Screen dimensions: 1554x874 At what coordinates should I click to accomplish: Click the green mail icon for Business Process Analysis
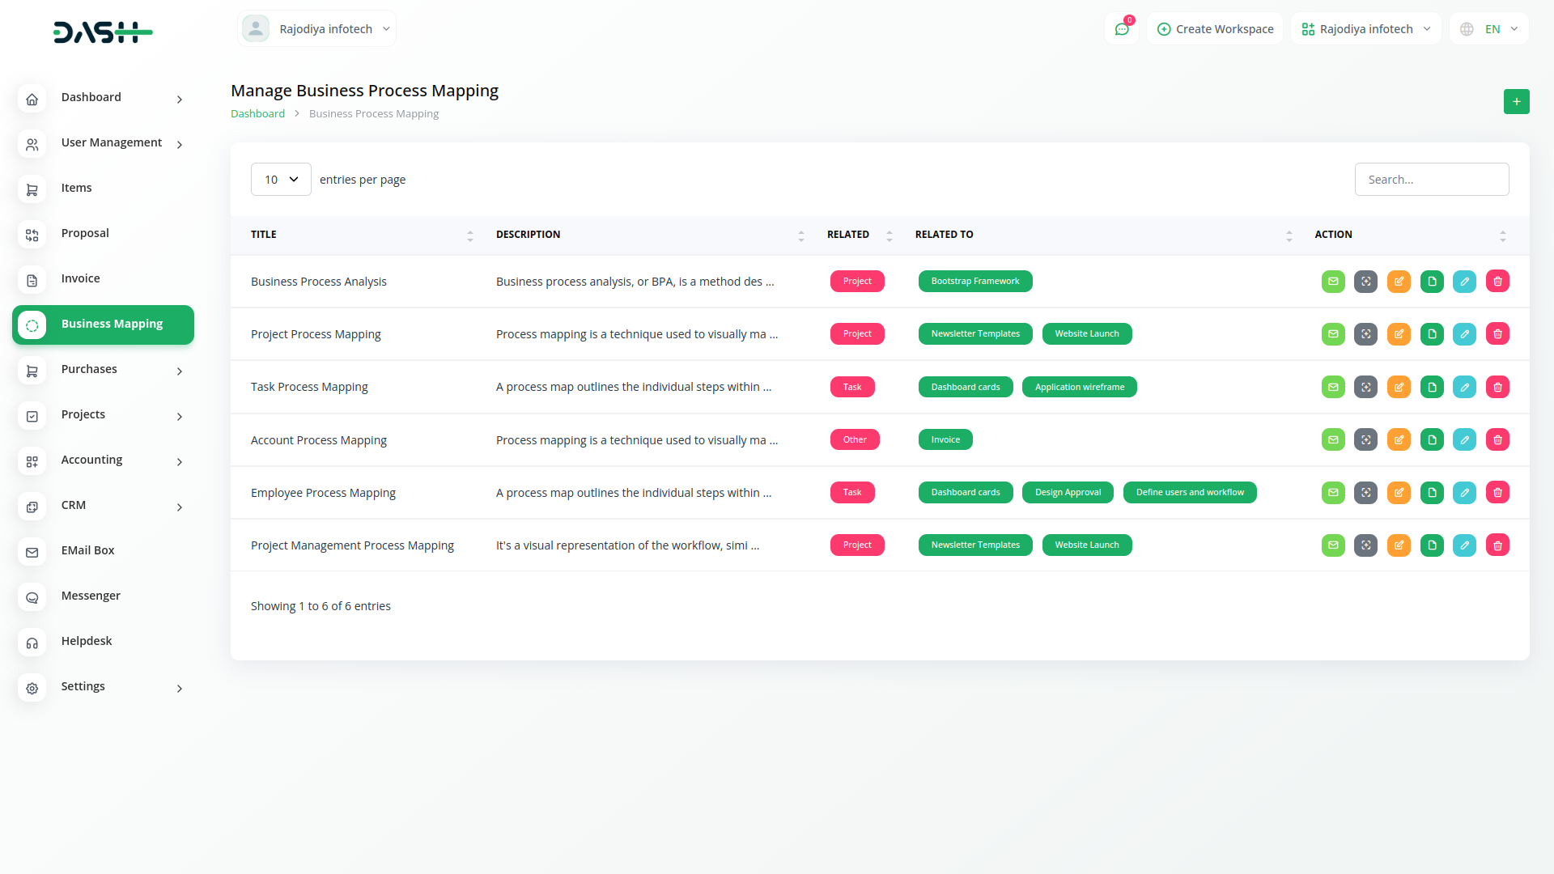coord(1333,282)
